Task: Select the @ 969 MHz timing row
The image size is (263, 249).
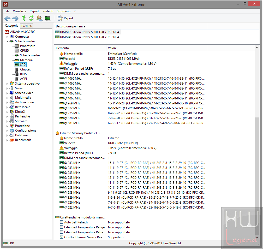Action: (x=133, y=103)
